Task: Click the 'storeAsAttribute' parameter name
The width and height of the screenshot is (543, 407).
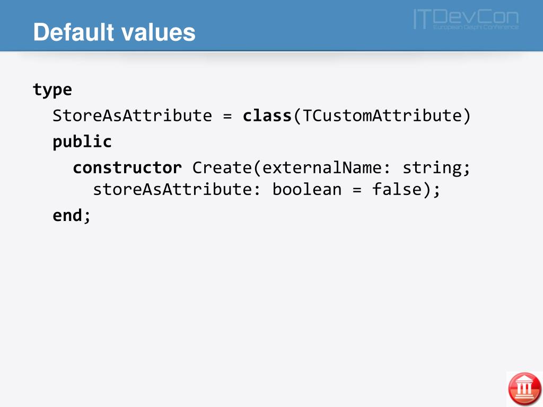Action: pos(172,189)
